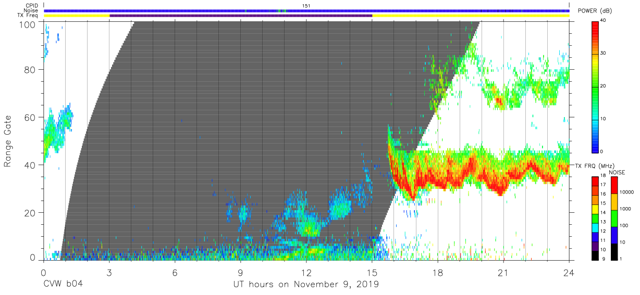Screen dimensions: 640x295
Task: Click the CPID value 151
Action: click(x=306, y=6)
